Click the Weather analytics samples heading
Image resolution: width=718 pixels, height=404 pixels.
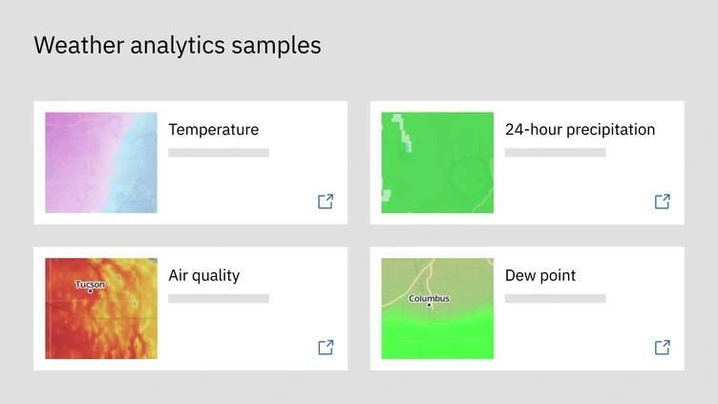click(178, 45)
